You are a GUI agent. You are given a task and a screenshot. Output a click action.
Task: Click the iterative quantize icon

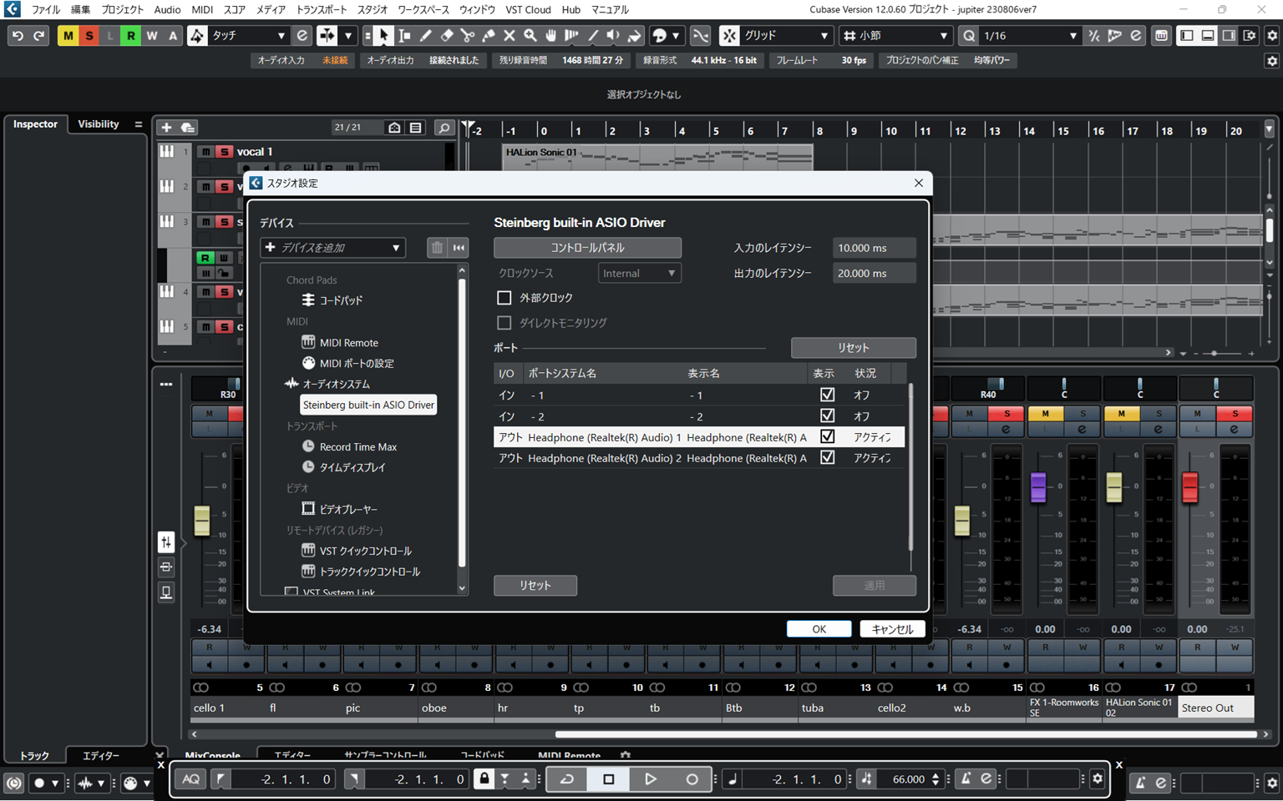pos(1093,36)
